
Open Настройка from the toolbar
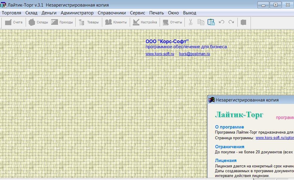(x=145, y=22)
